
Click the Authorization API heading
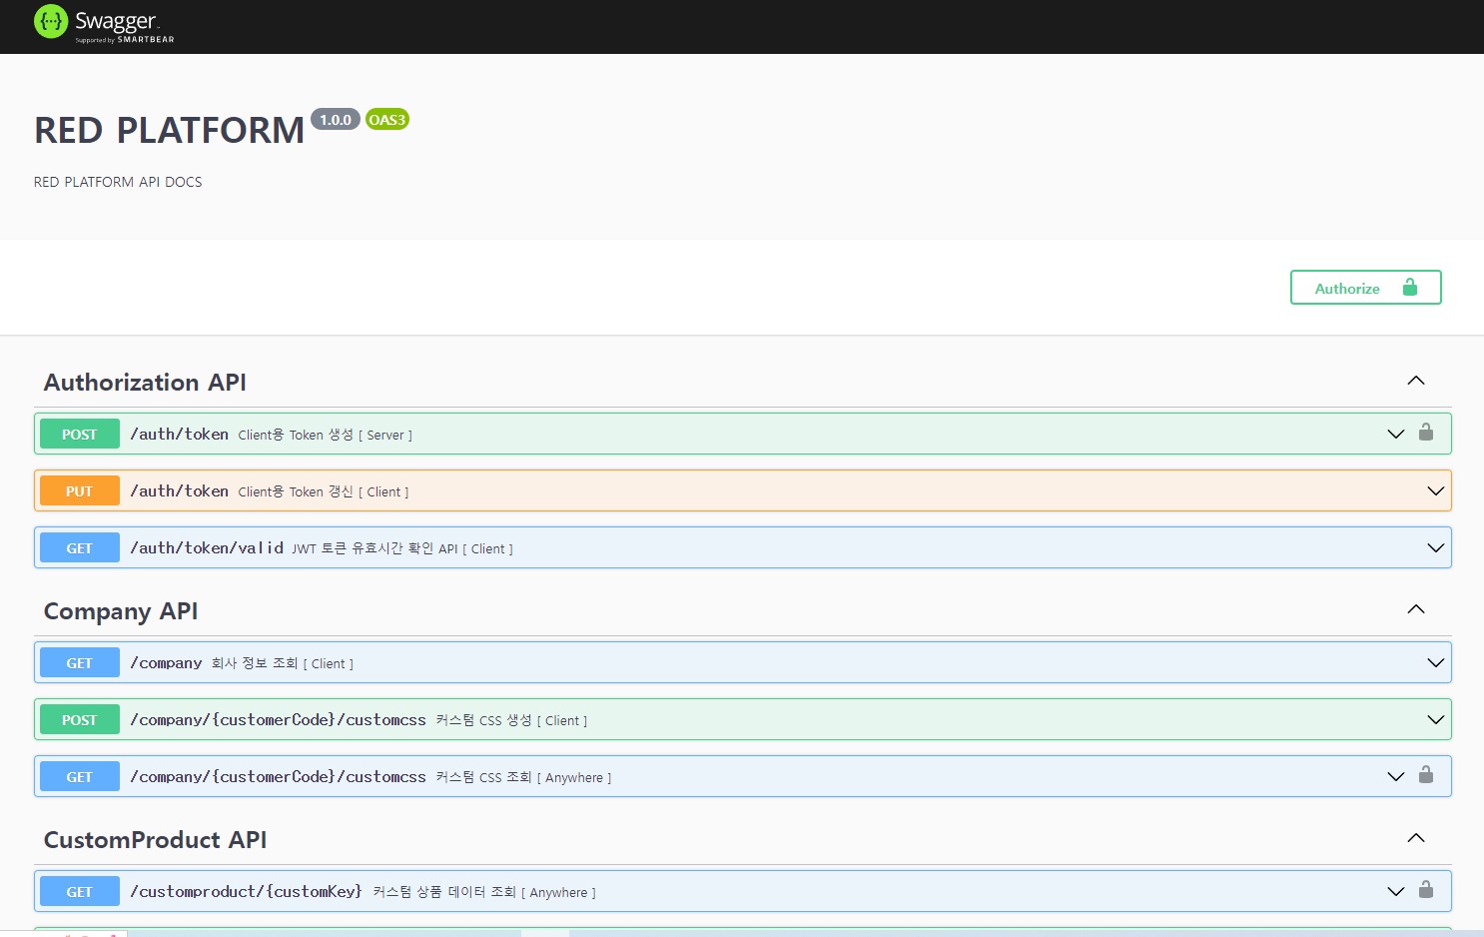[145, 383]
